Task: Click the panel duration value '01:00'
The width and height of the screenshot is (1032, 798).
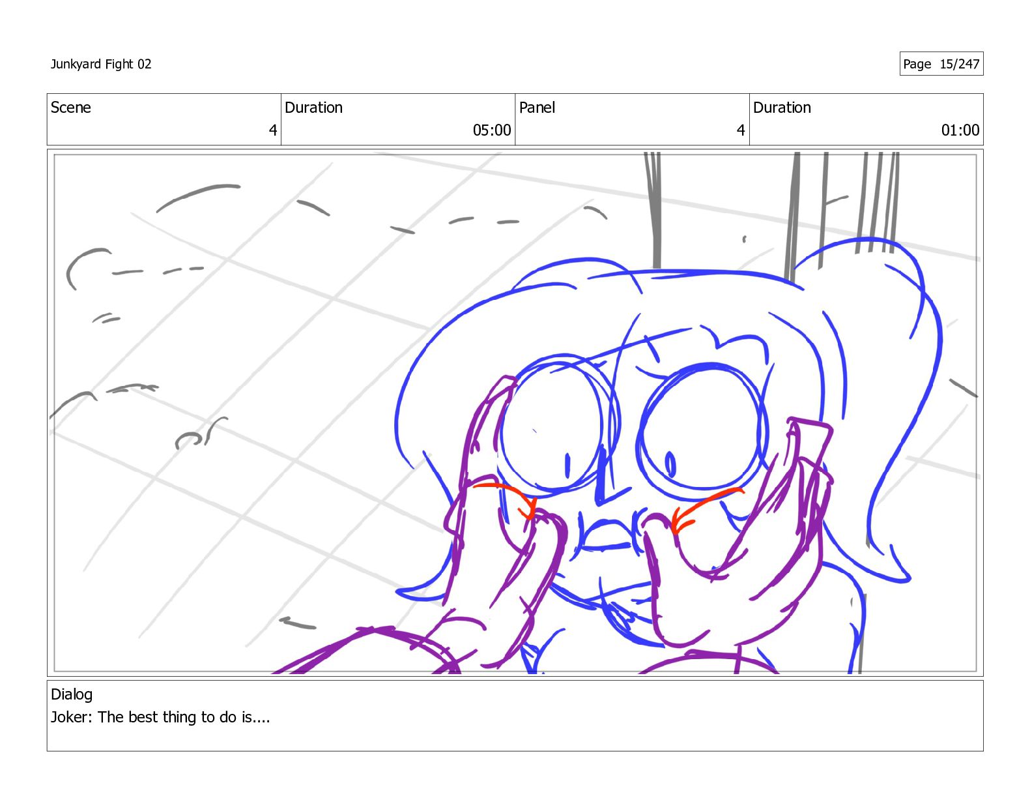Action: point(960,130)
